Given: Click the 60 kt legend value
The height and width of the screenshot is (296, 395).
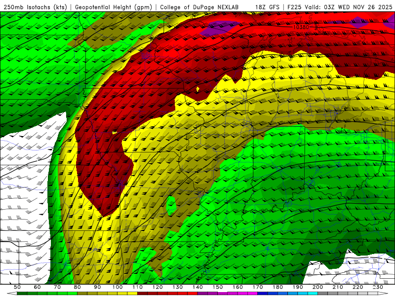Looking at the screenshot, I should pyautogui.click(x=37, y=287).
